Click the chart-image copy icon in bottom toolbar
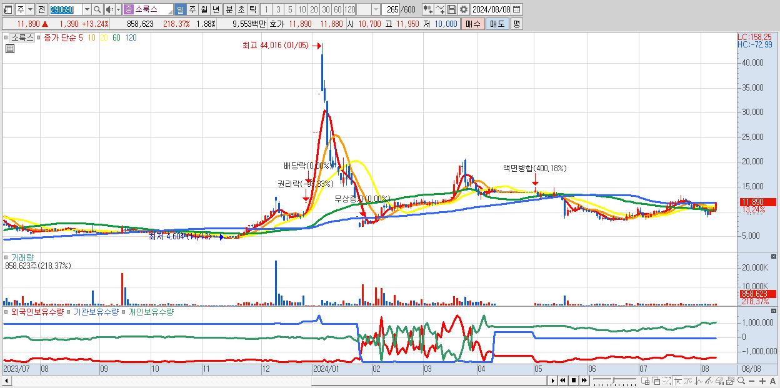 tap(730, 381)
